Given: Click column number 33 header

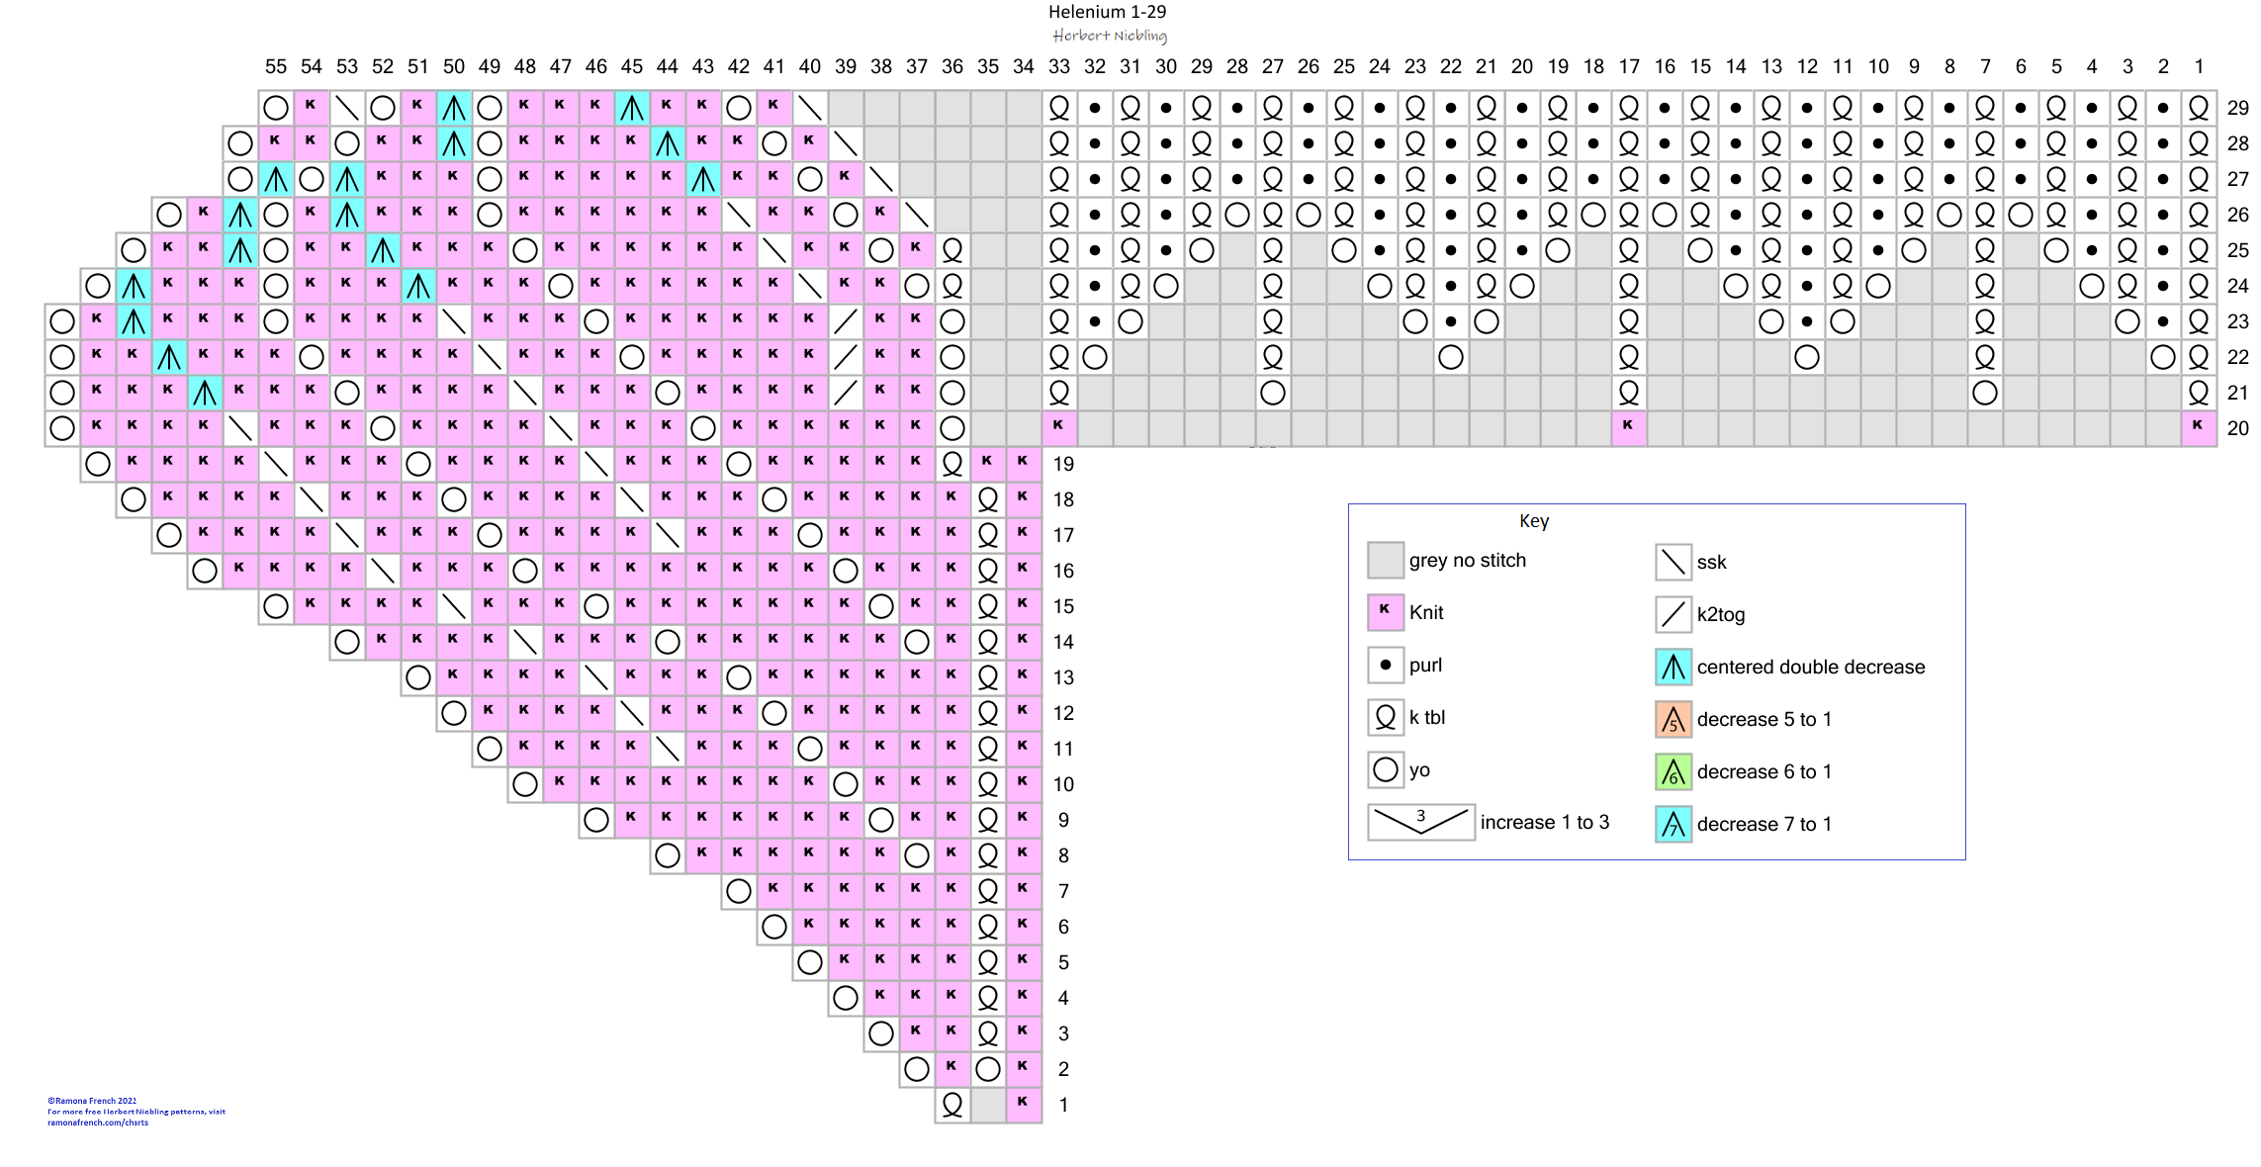Looking at the screenshot, I should tap(1059, 66).
